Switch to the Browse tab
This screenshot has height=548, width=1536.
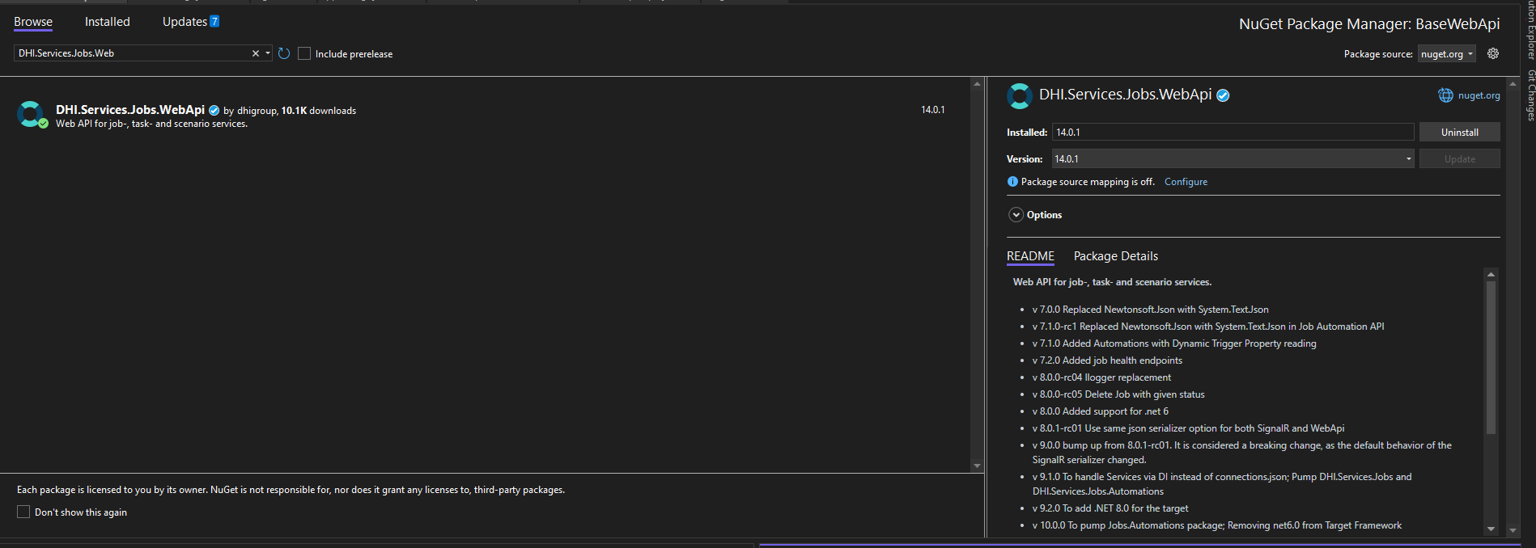(x=33, y=22)
